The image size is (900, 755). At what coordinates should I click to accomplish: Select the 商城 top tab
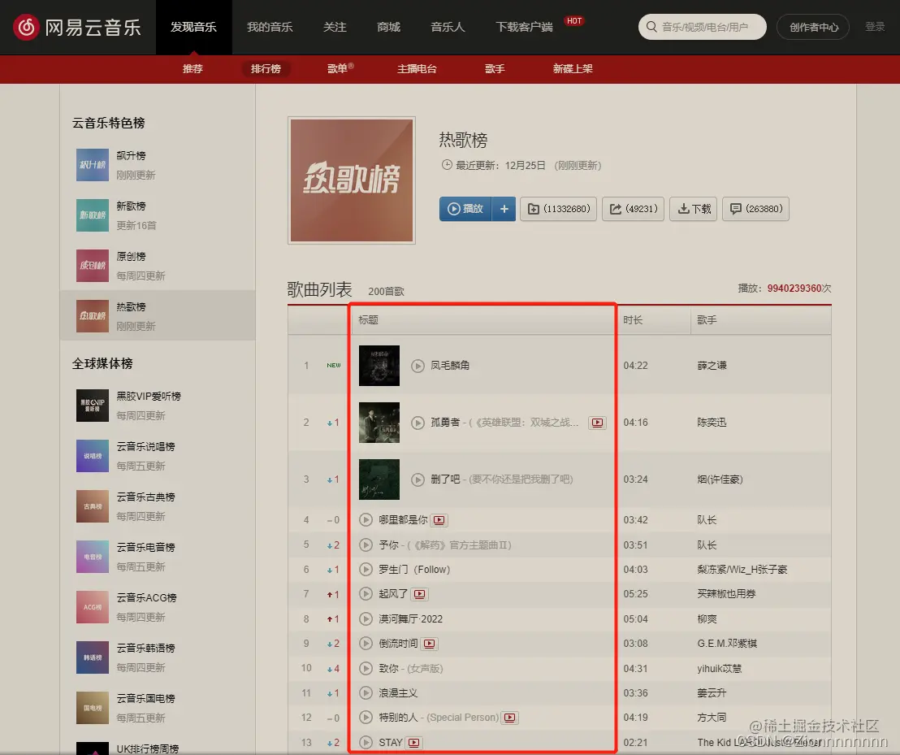[388, 27]
